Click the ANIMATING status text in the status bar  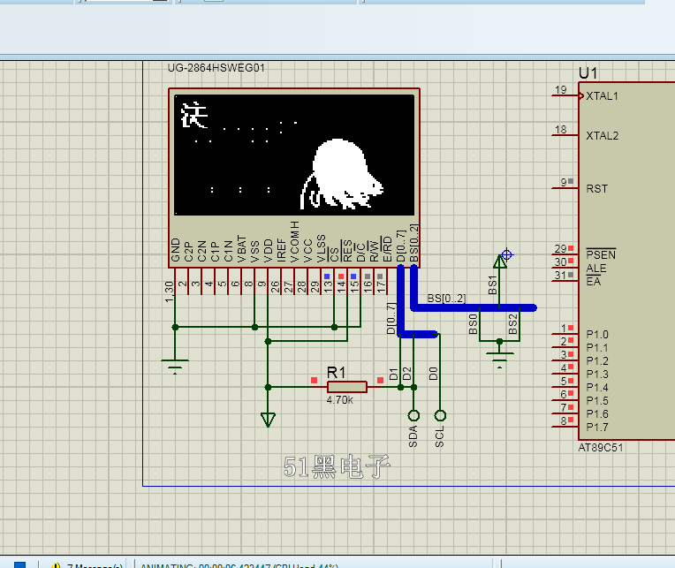pyautogui.click(x=239, y=565)
